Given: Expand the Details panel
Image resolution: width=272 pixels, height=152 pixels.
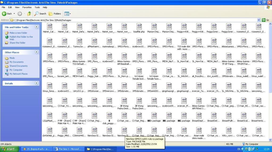Looking at the screenshot, I should [x=36, y=83].
